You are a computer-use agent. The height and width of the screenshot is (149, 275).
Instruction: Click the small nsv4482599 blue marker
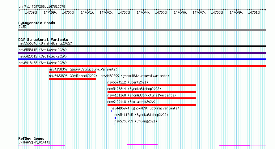pyautogui.click(x=101, y=79)
